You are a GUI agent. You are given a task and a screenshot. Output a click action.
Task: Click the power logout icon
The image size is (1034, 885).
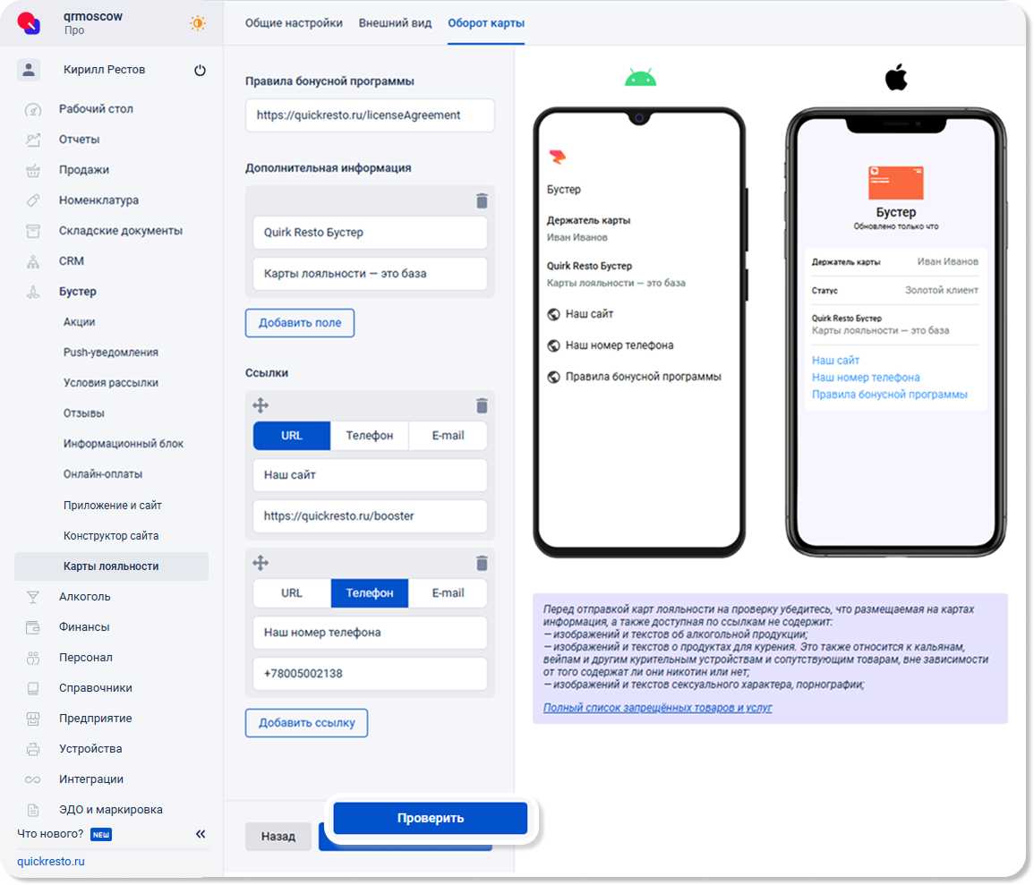click(x=200, y=70)
